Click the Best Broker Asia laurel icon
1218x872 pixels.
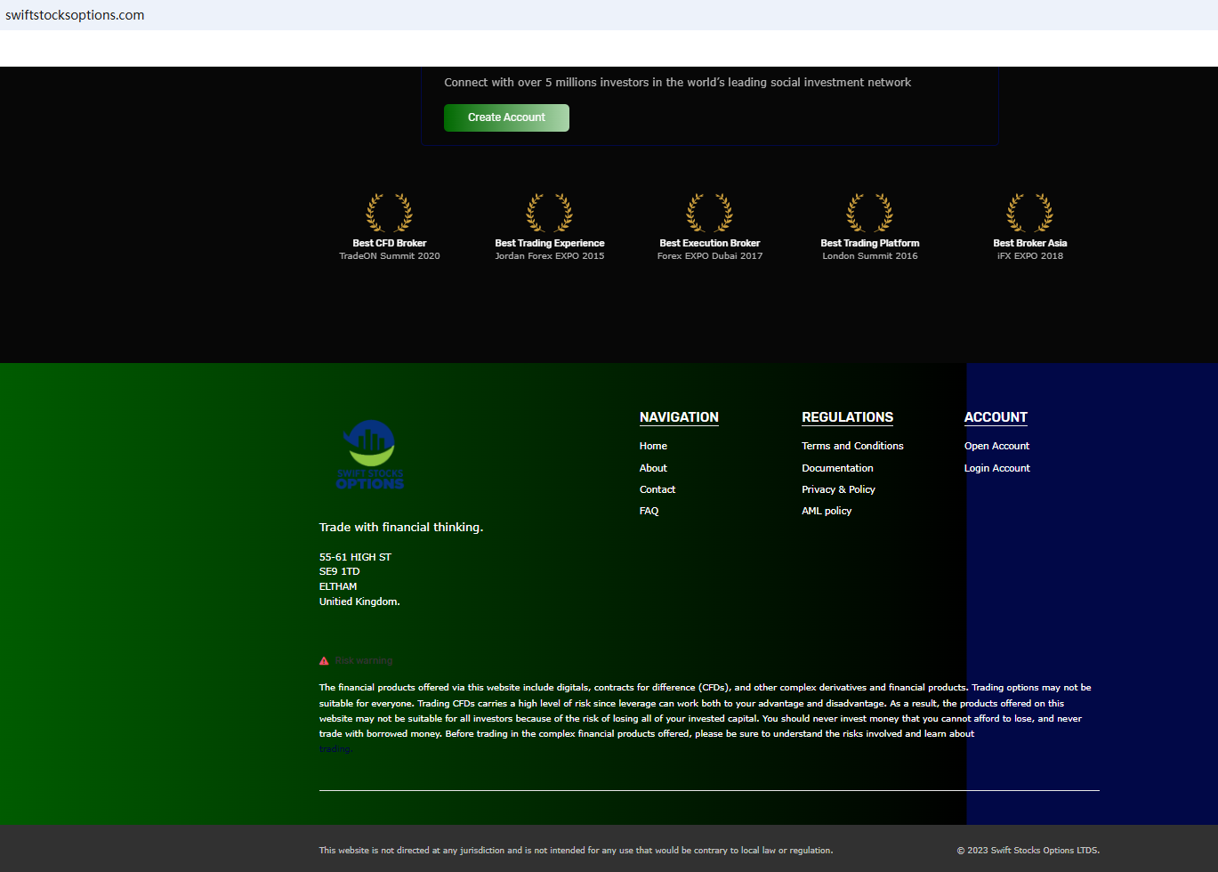1029,214
